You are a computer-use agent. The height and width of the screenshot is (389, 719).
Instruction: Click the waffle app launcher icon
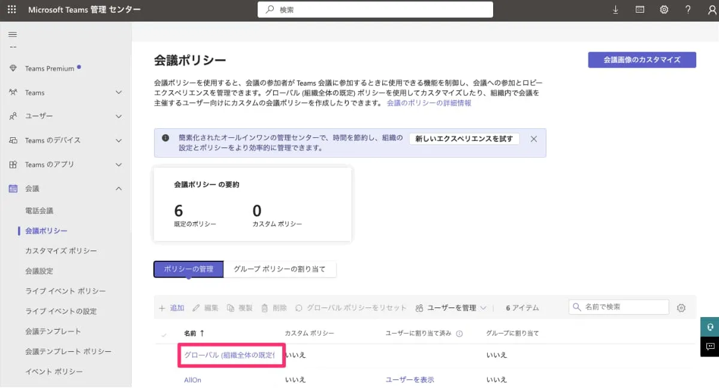click(11, 9)
